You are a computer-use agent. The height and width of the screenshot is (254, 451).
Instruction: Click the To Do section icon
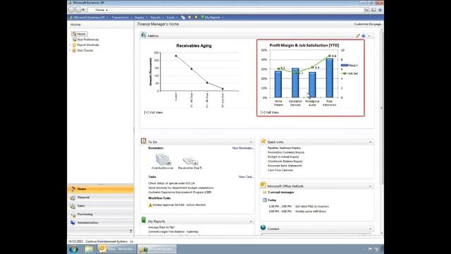[x=144, y=141]
